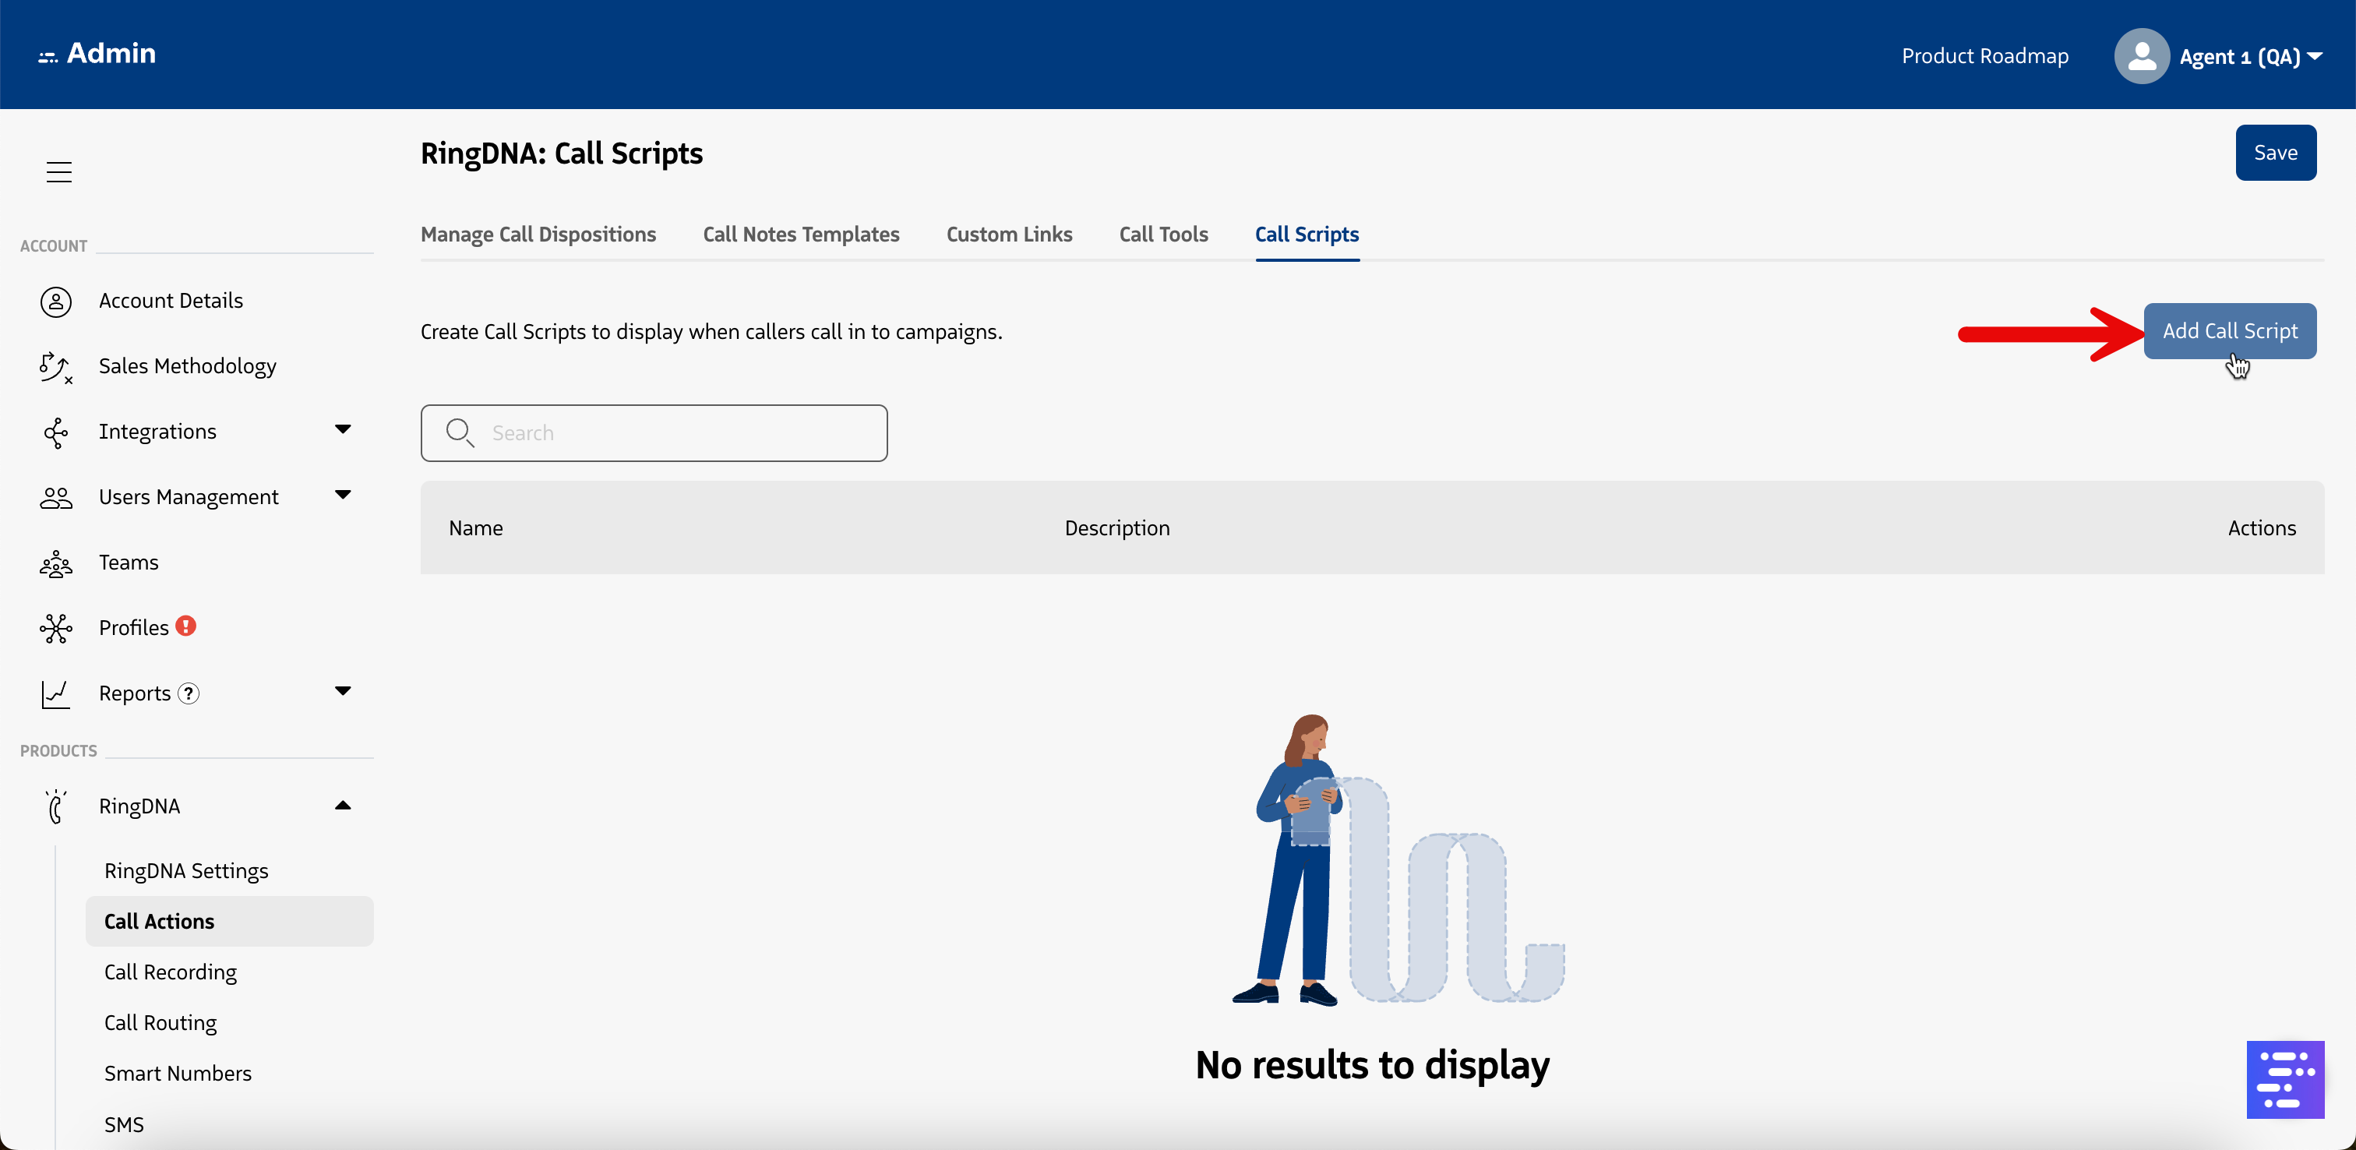Open Call Recording in the sidebar
Viewport: 2356px width, 1150px height.
(x=170, y=972)
